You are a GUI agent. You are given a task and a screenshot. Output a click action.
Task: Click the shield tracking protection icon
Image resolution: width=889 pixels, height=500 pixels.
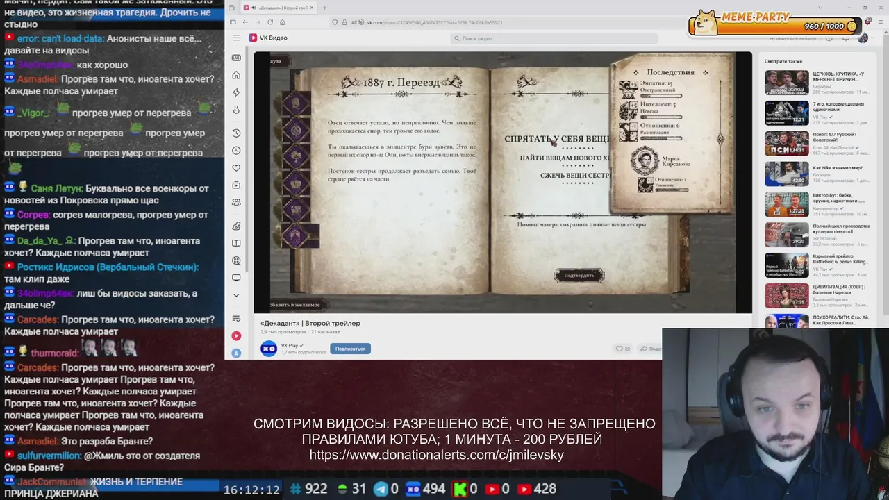click(335, 22)
